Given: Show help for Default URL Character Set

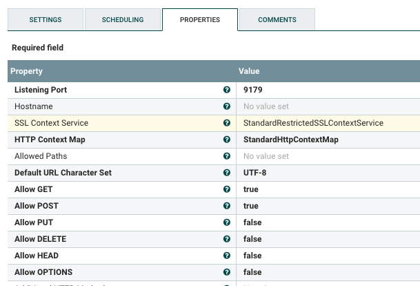Looking at the screenshot, I should coord(227,173).
